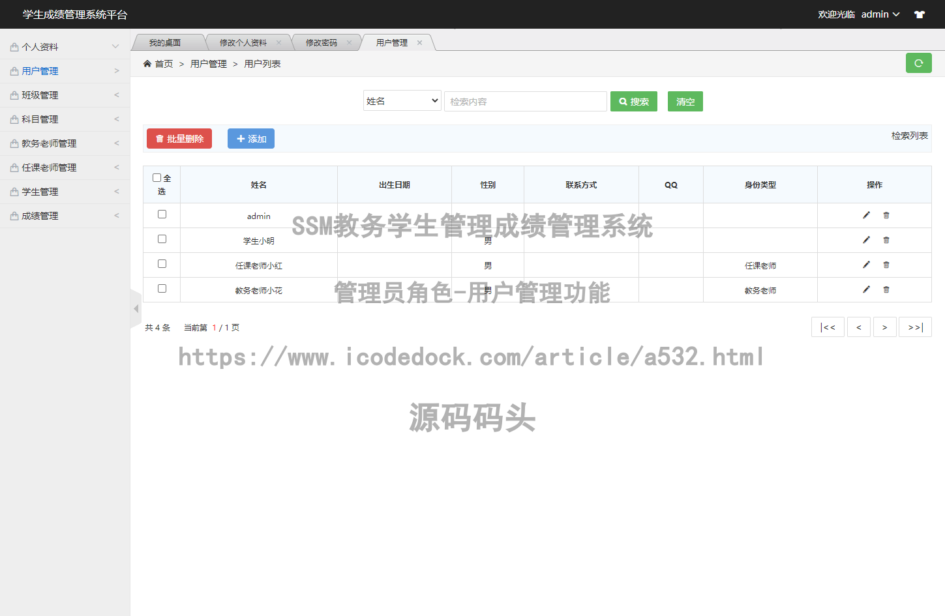Check the checkbox for admin row
This screenshot has height=616, width=945.
(162, 214)
